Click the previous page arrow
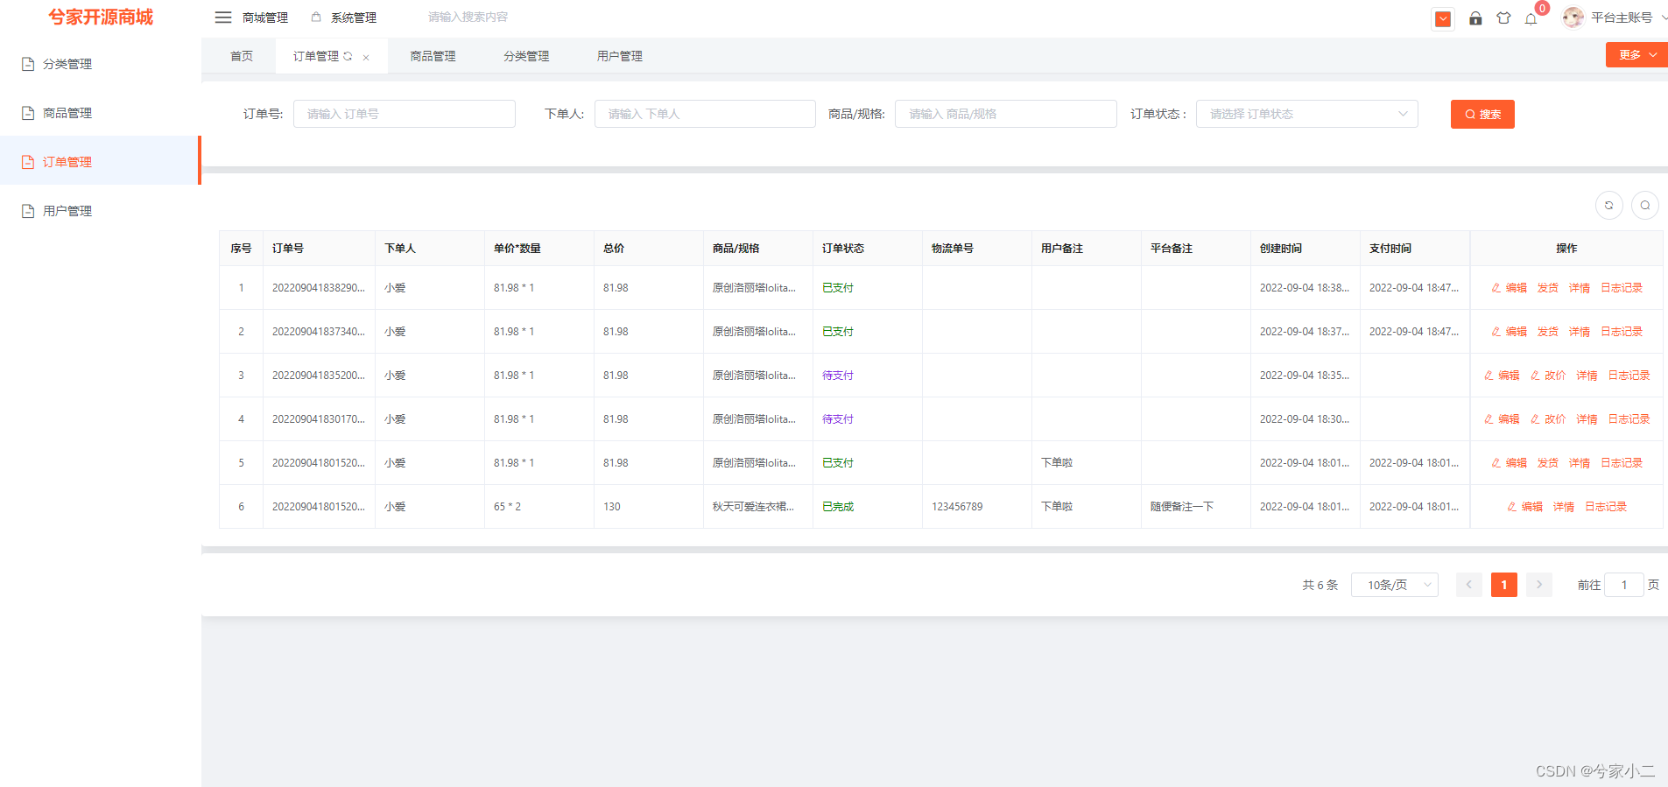 coord(1469,585)
